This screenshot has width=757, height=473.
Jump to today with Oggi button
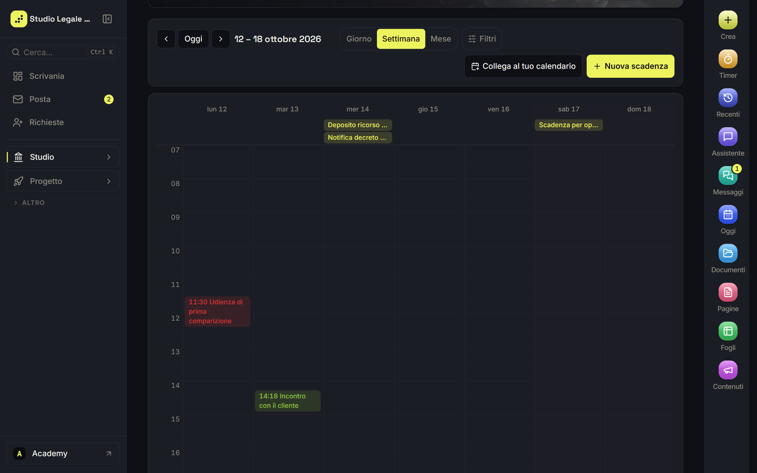point(193,39)
